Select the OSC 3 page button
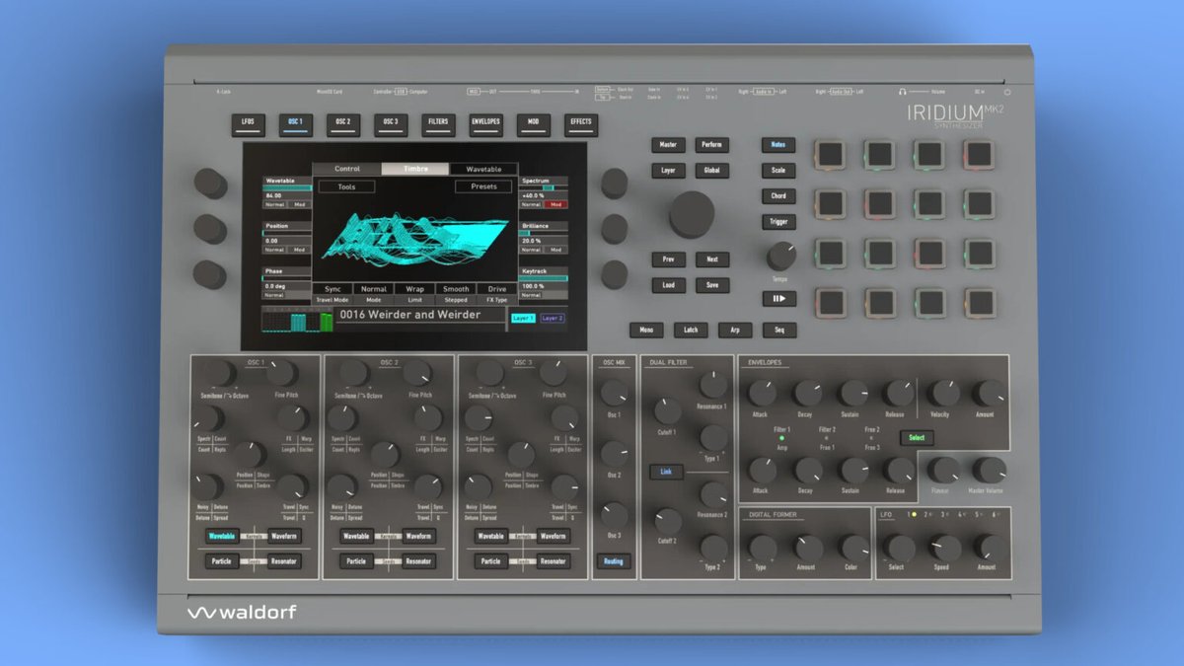This screenshot has height=666, width=1184. (391, 123)
